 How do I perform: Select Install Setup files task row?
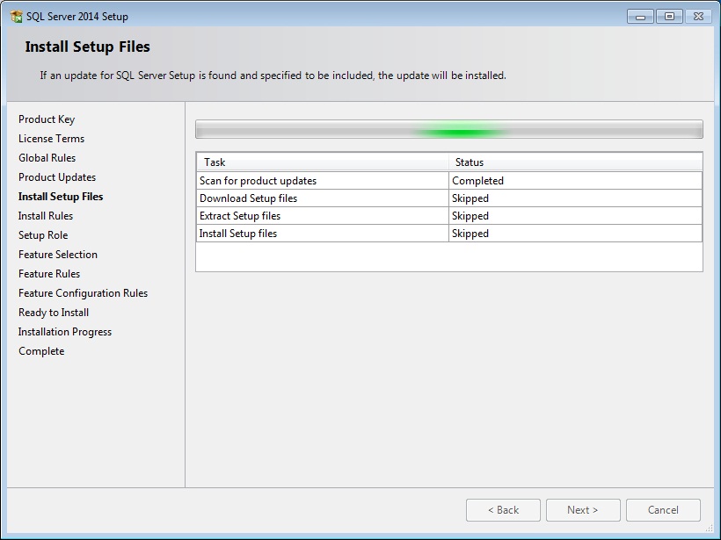tap(449, 234)
